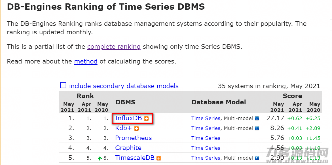Open the complete ranking link
Screen dimensions: 332x165
coord(114,46)
